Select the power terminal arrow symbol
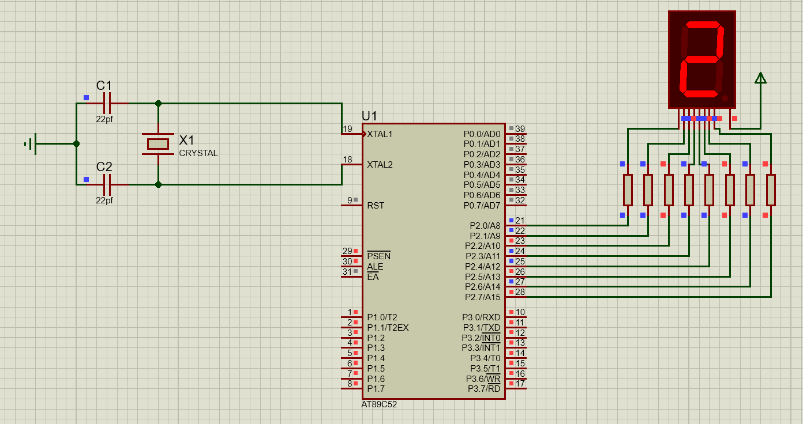This screenshot has height=424, width=803. [760, 78]
